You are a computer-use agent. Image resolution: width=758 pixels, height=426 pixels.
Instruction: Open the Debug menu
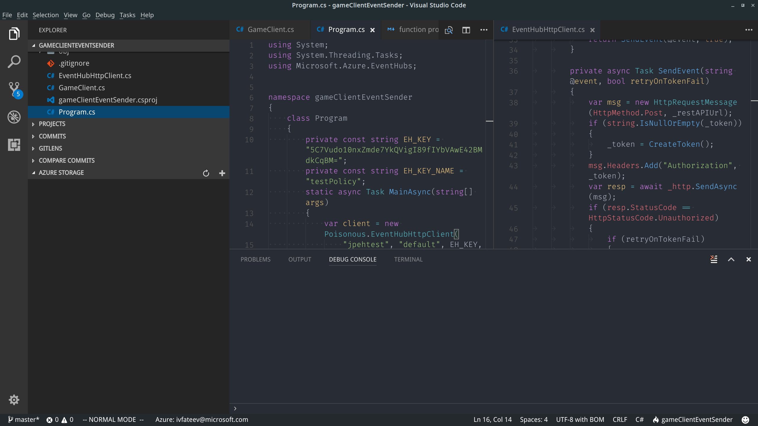tap(105, 15)
